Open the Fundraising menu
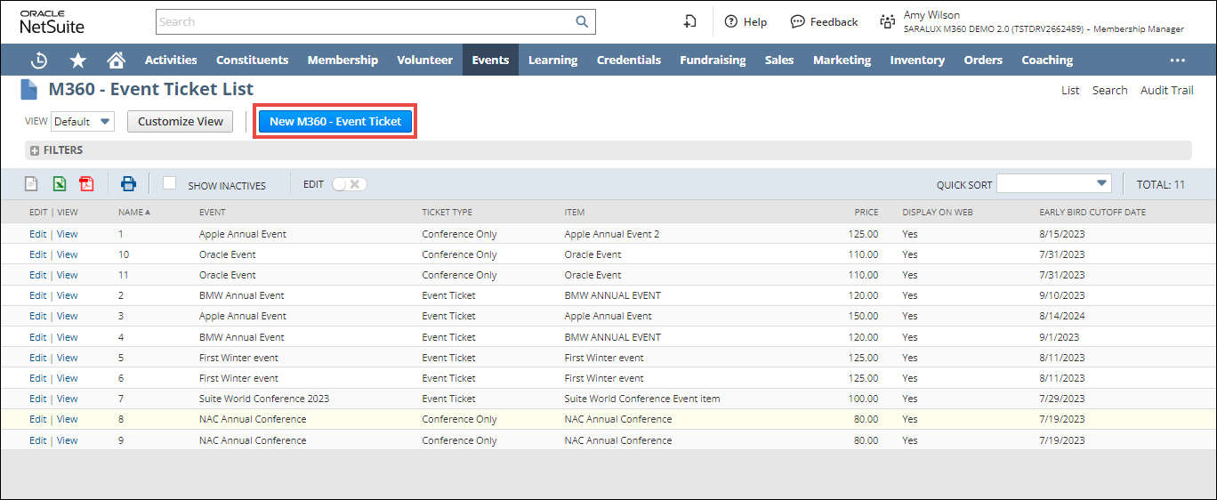The height and width of the screenshot is (500, 1217). (x=713, y=60)
